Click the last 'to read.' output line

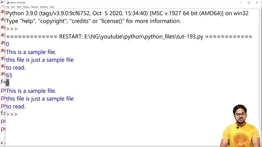point(16,107)
